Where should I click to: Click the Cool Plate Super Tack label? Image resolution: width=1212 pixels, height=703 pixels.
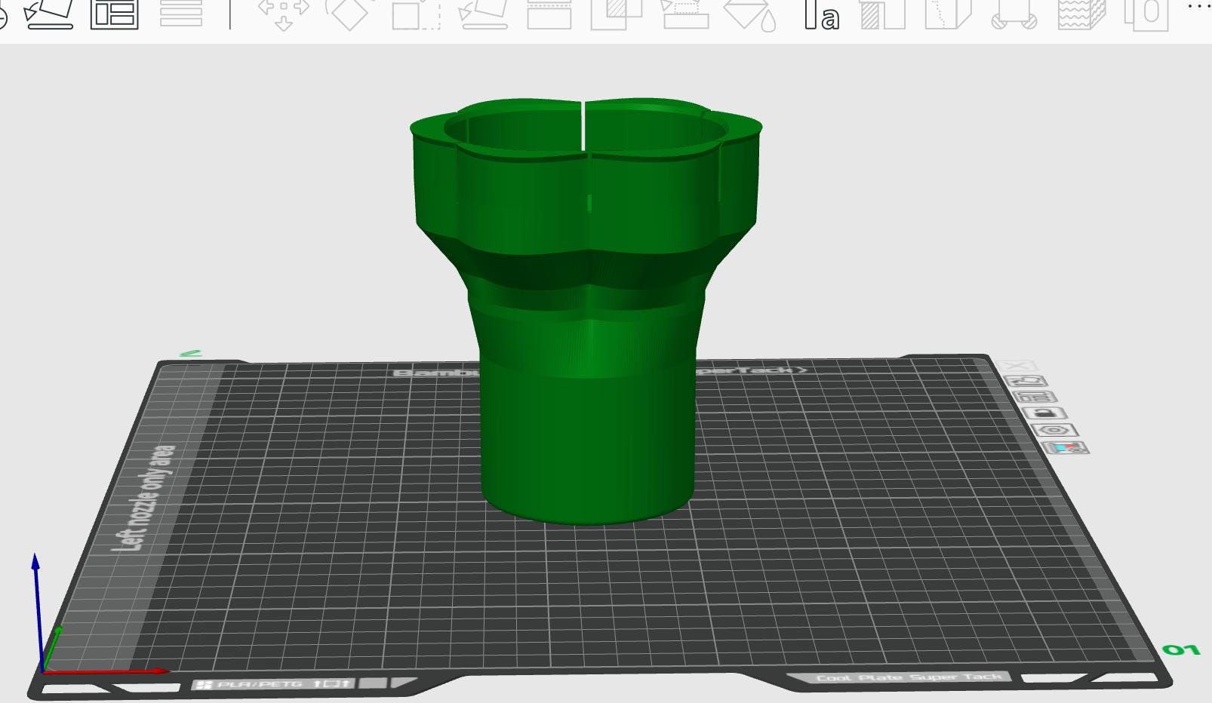[x=909, y=677]
